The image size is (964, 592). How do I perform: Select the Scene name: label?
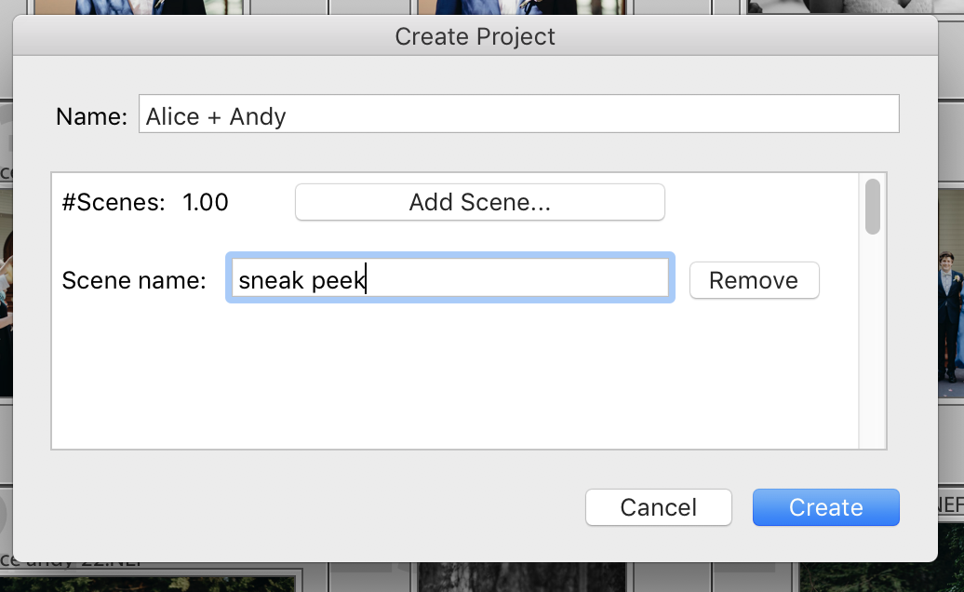click(x=134, y=280)
